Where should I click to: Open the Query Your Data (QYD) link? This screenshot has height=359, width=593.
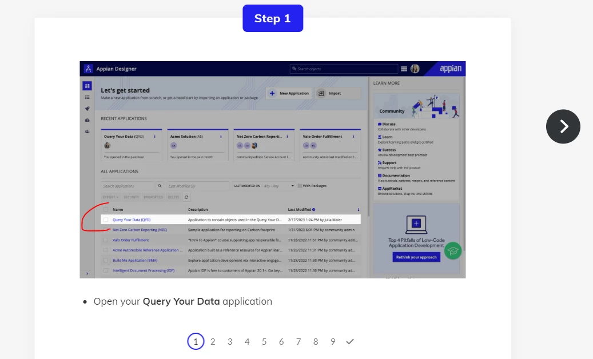pyautogui.click(x=132, y=220)
